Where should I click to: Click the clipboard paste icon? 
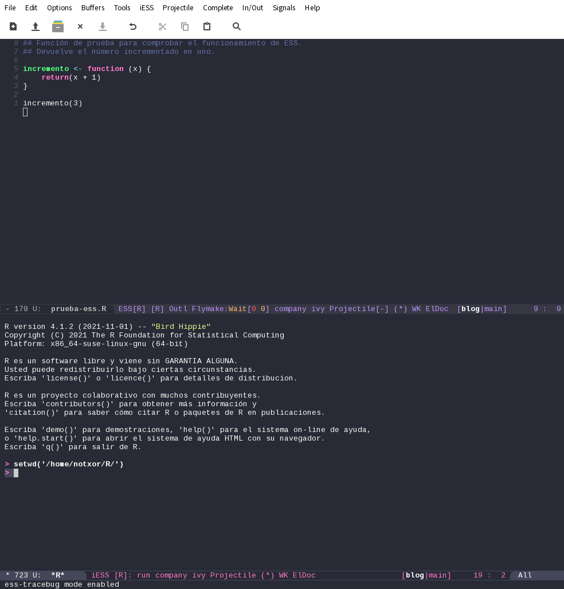click(207, 26)
